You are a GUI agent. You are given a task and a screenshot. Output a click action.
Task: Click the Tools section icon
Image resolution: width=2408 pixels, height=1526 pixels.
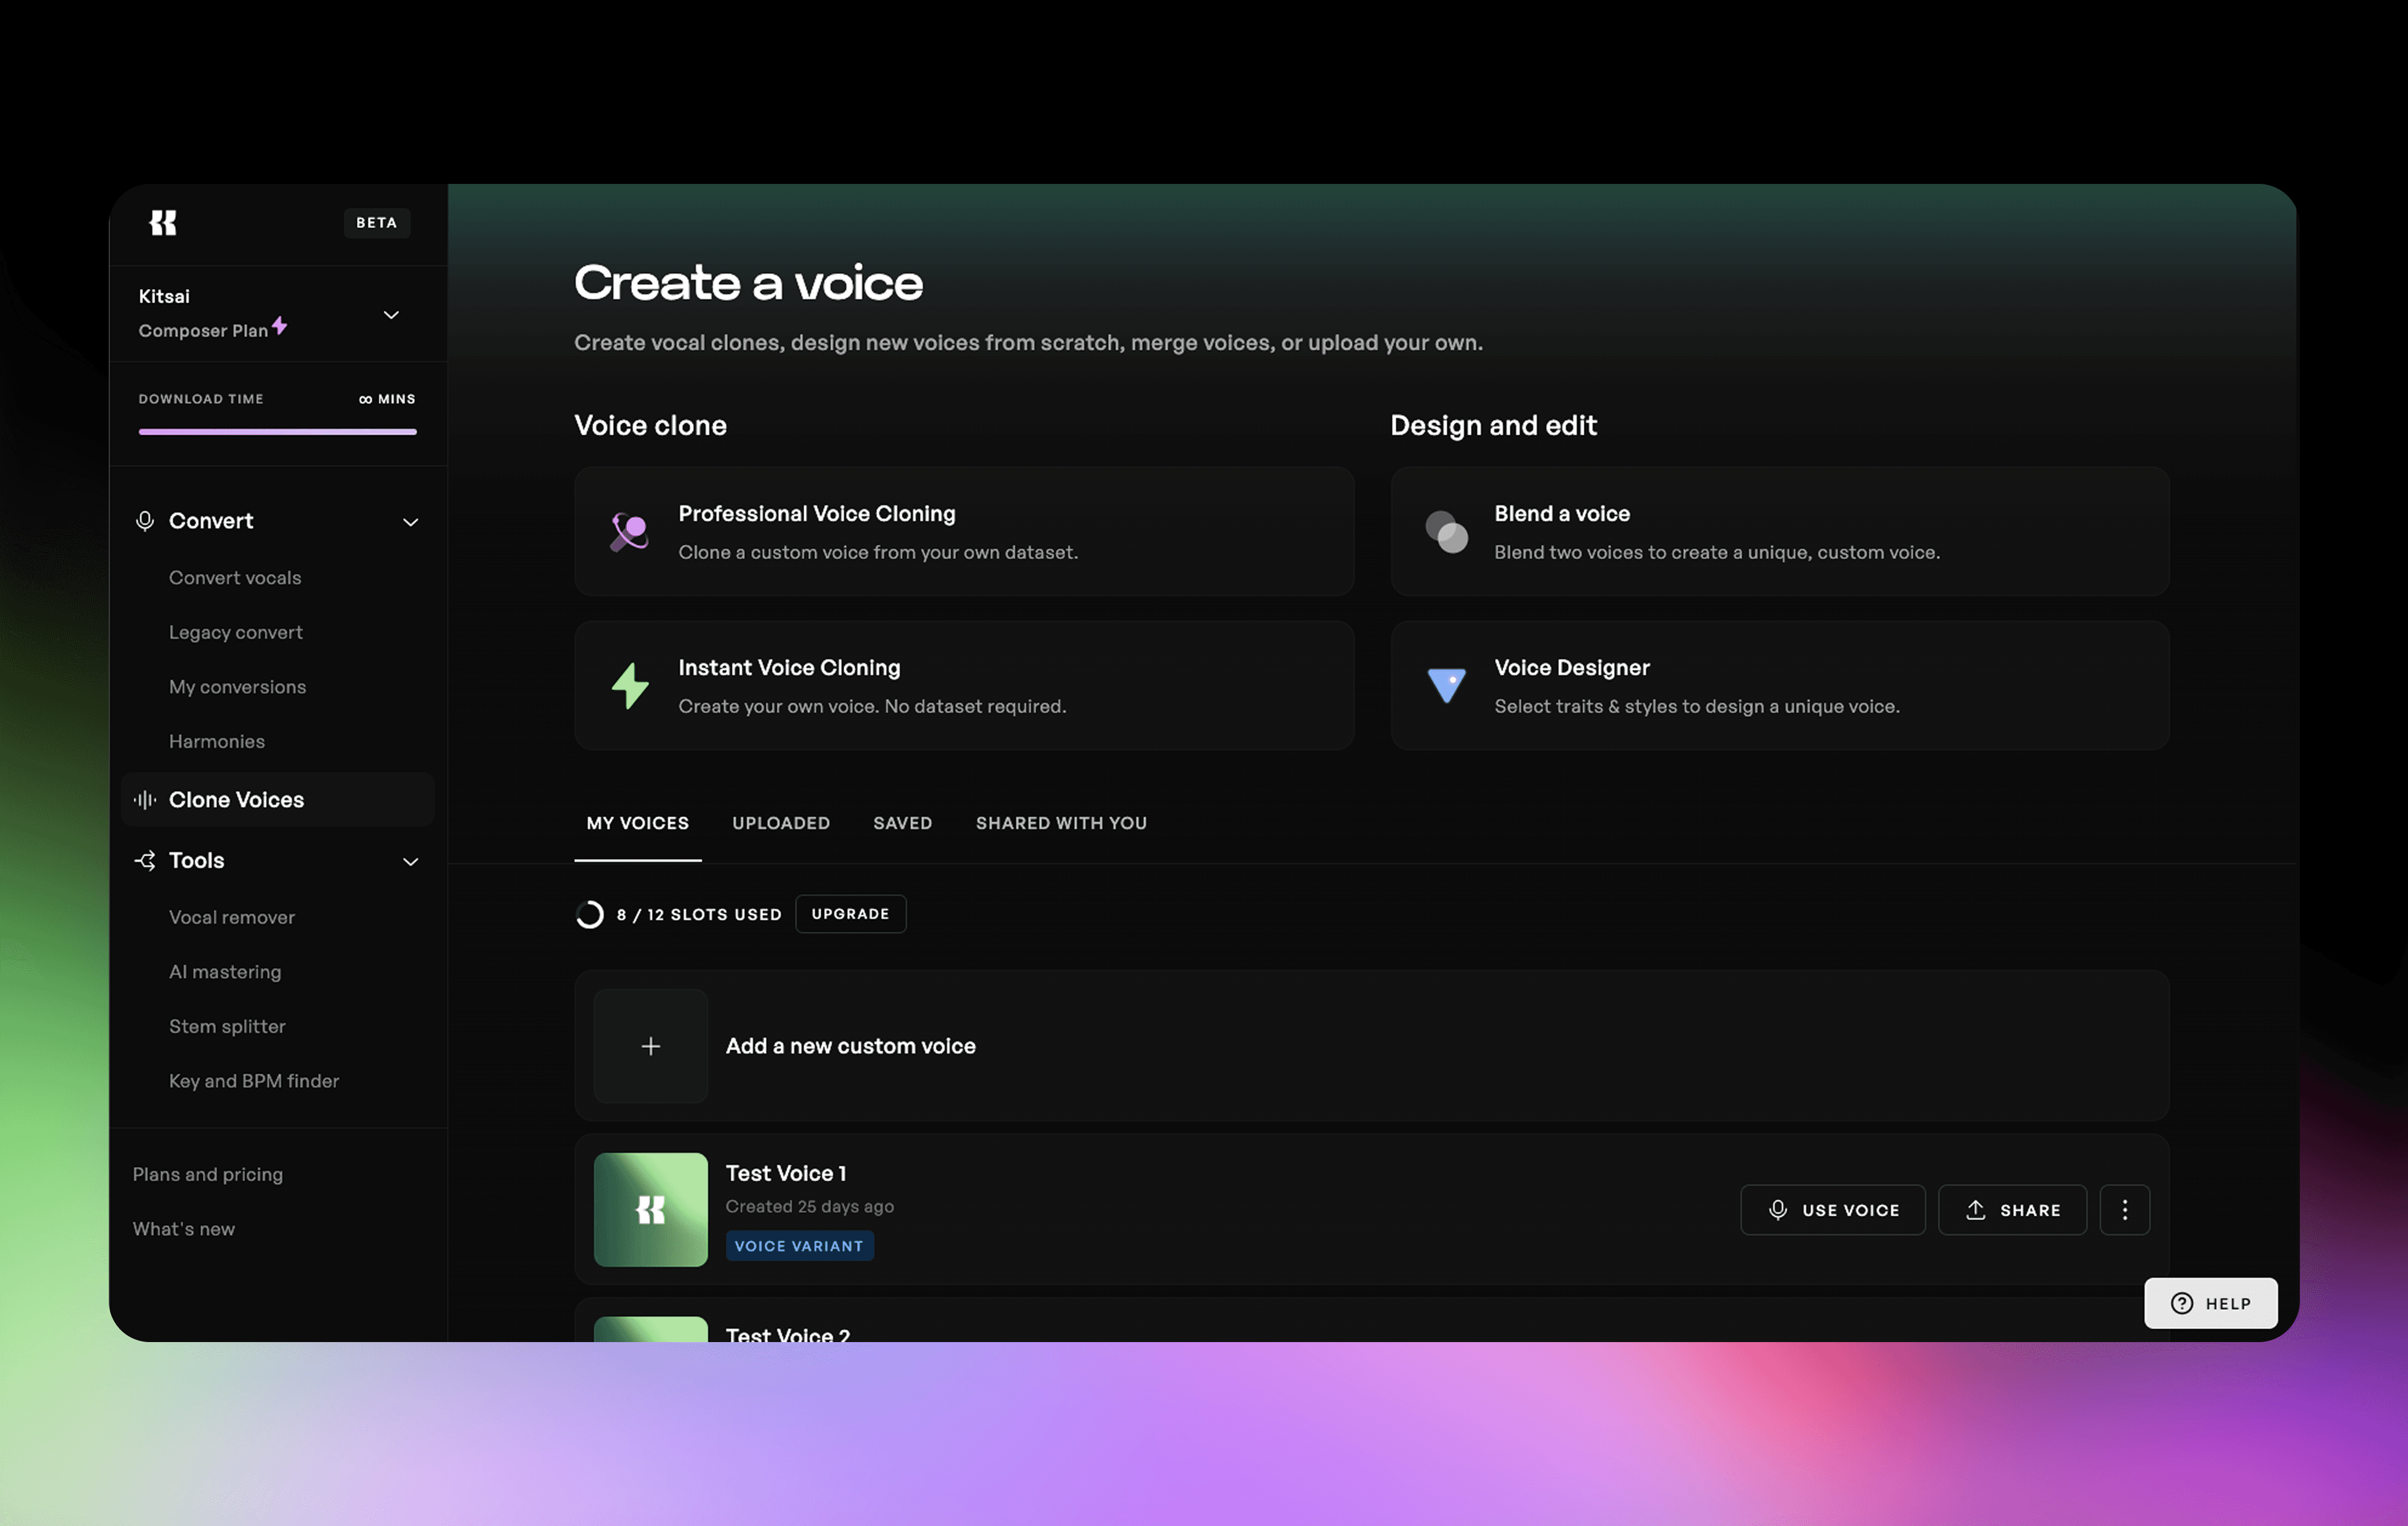coord(145,860)
